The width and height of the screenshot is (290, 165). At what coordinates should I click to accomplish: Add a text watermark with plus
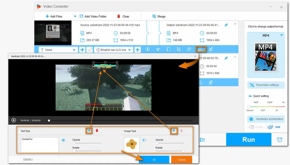89,131
